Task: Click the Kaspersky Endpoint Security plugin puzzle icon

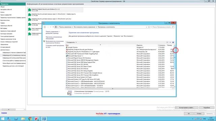Action: tap(29, 10)
